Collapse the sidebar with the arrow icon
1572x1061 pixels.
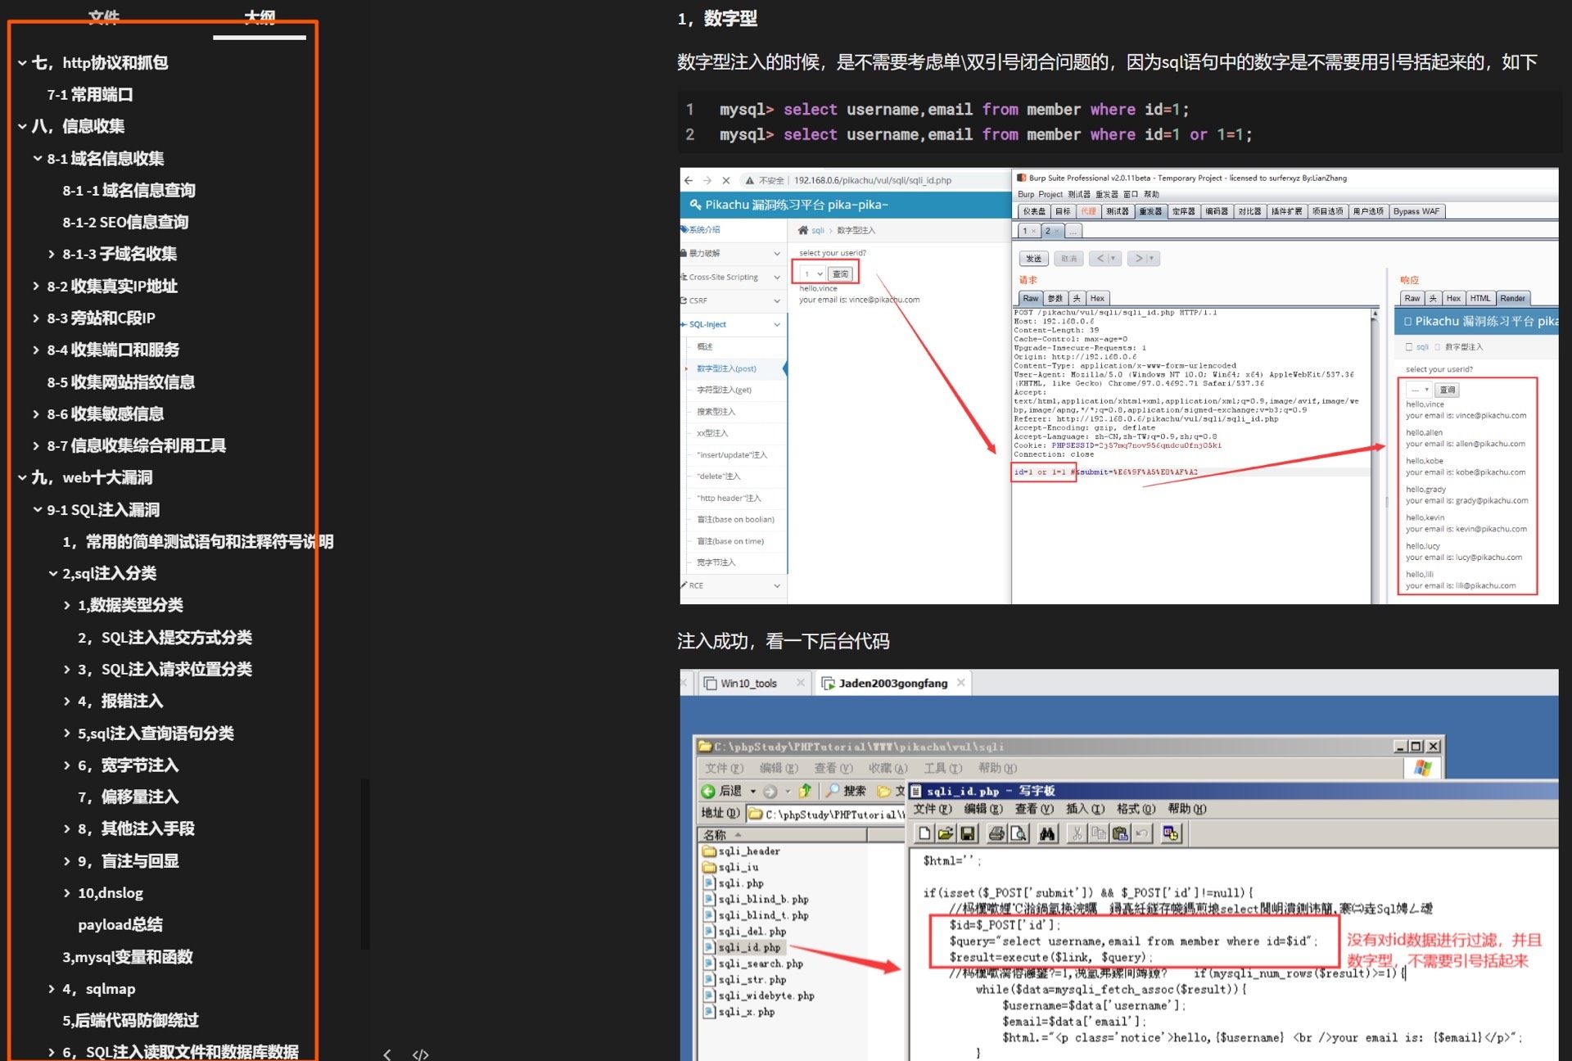tap(387, 1054)
